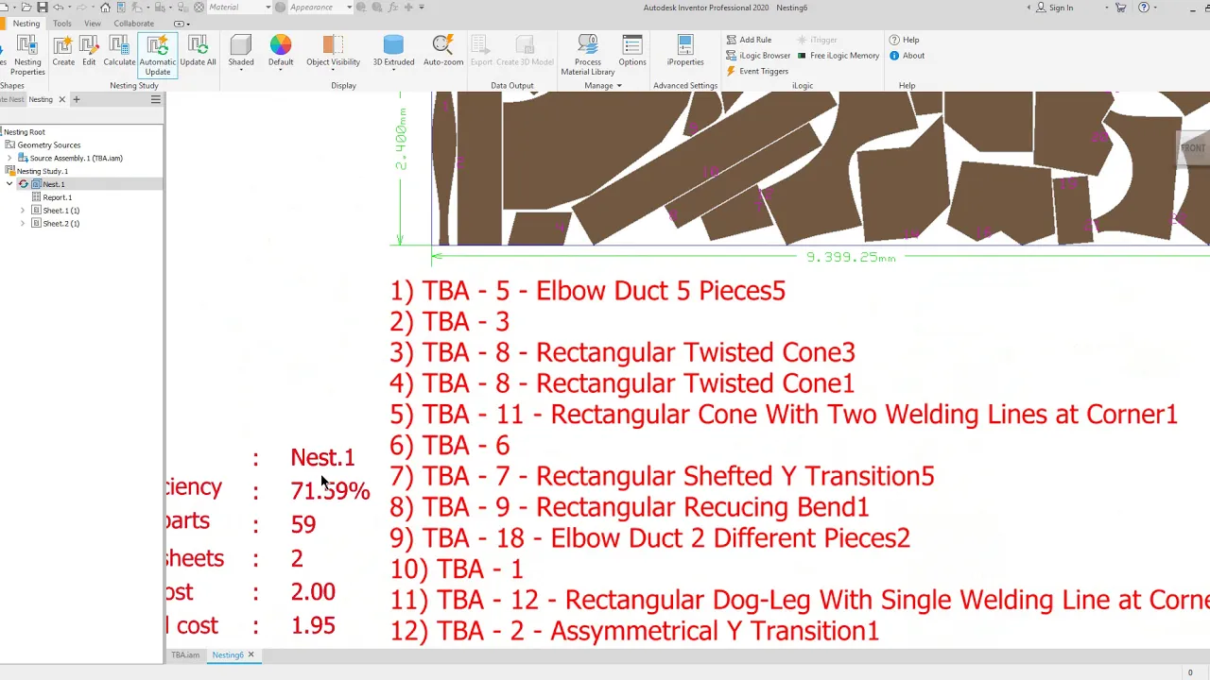Switch to the Tools ribbon tab
The image size is (1210, 680).
pyautogui.click(x=61, y=23)
